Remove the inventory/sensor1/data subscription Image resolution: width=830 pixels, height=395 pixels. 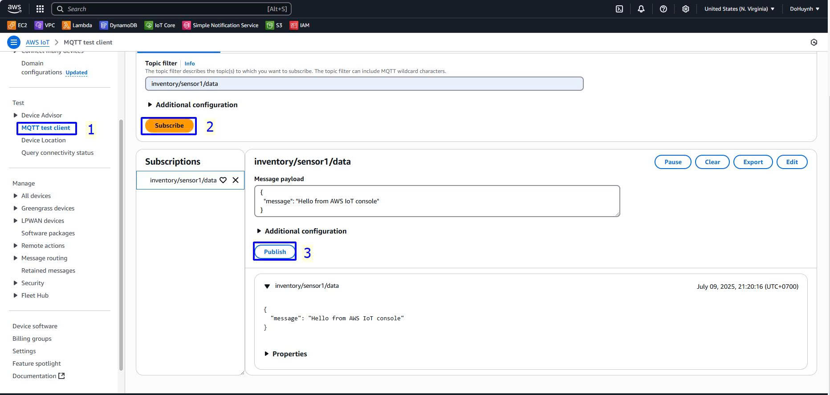pyautogui.click(x=236, y=180)
